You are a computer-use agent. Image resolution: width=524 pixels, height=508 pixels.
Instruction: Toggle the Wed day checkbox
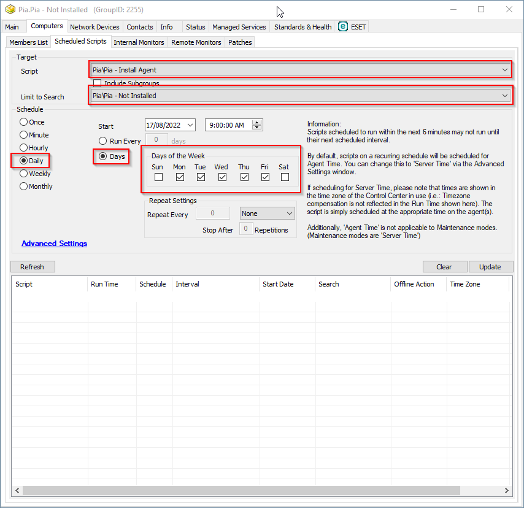(x=222, y=177)
